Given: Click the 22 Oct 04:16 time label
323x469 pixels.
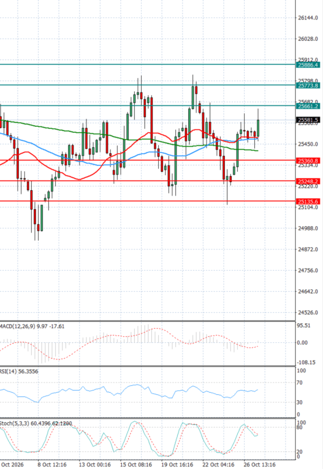Looking at the screenshot, I should (219, 464).
